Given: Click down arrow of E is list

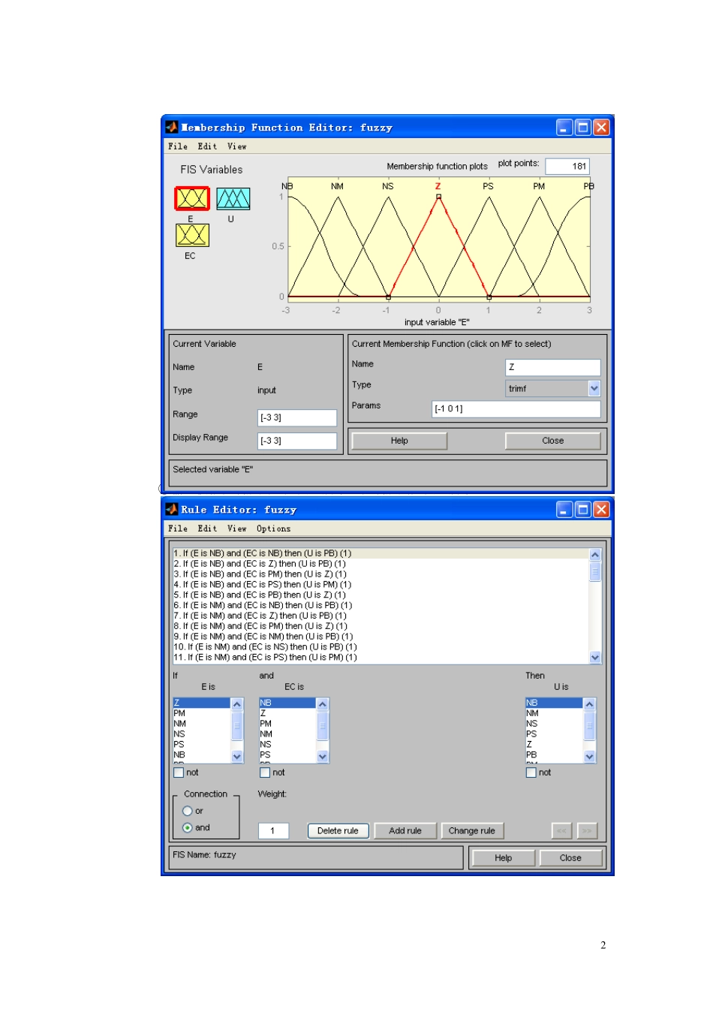Looking at the screenshot, I should click(x=237, y=757).
